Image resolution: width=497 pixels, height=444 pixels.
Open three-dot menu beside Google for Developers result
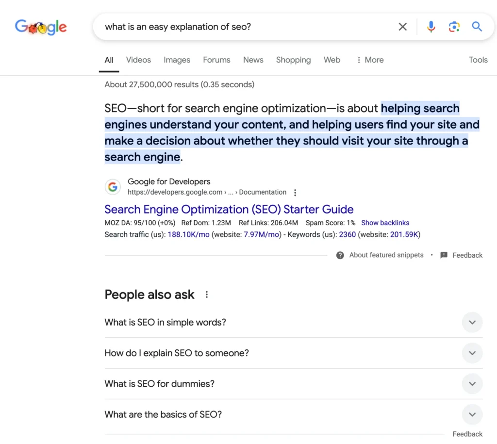(x=295, y=192)
